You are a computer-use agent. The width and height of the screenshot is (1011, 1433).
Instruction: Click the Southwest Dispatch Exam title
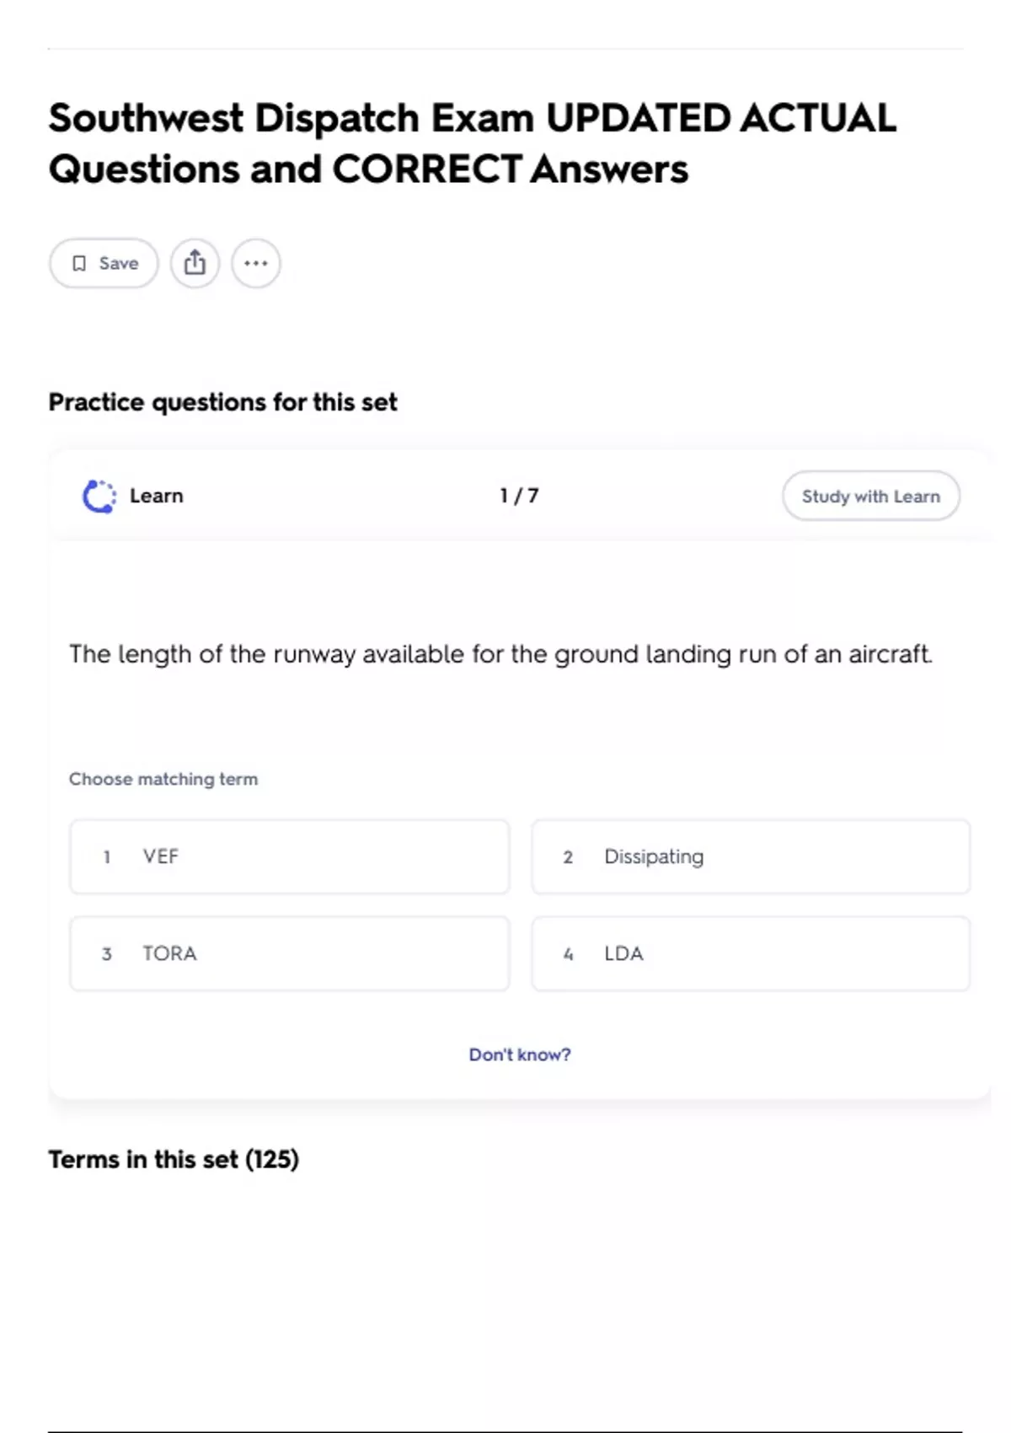[472, 143]
